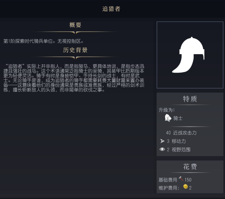Click the 2 视野范围 stat text
This screenshot has width=225, height=199.
[x=179, y=150]
